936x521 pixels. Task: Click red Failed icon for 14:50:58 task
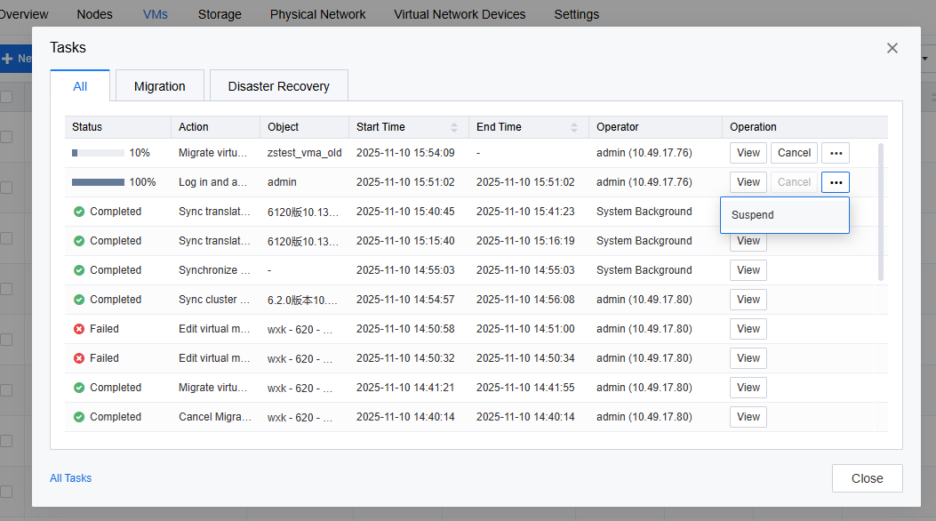(79, 329)
